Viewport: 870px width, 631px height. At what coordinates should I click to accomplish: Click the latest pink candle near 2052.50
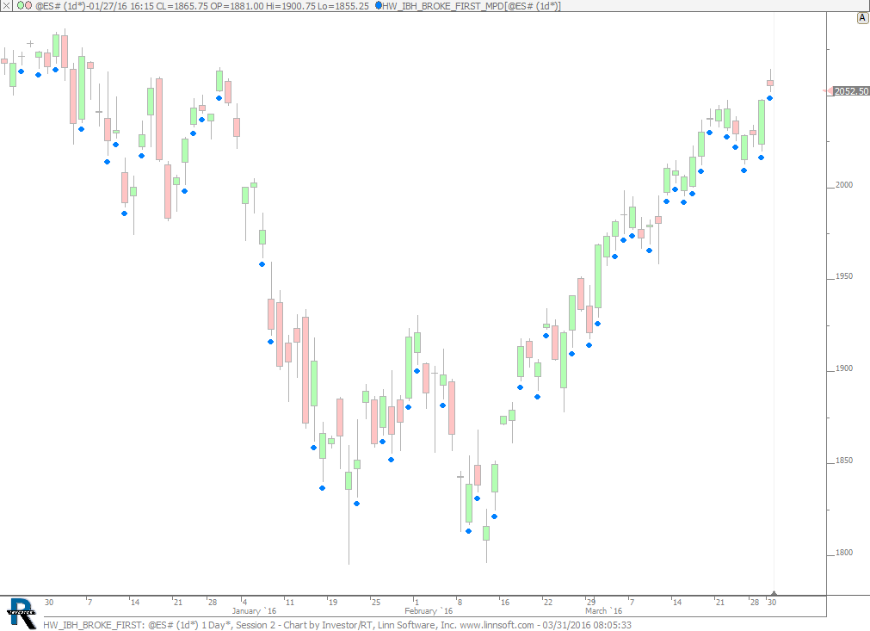(x=770, y=84)
